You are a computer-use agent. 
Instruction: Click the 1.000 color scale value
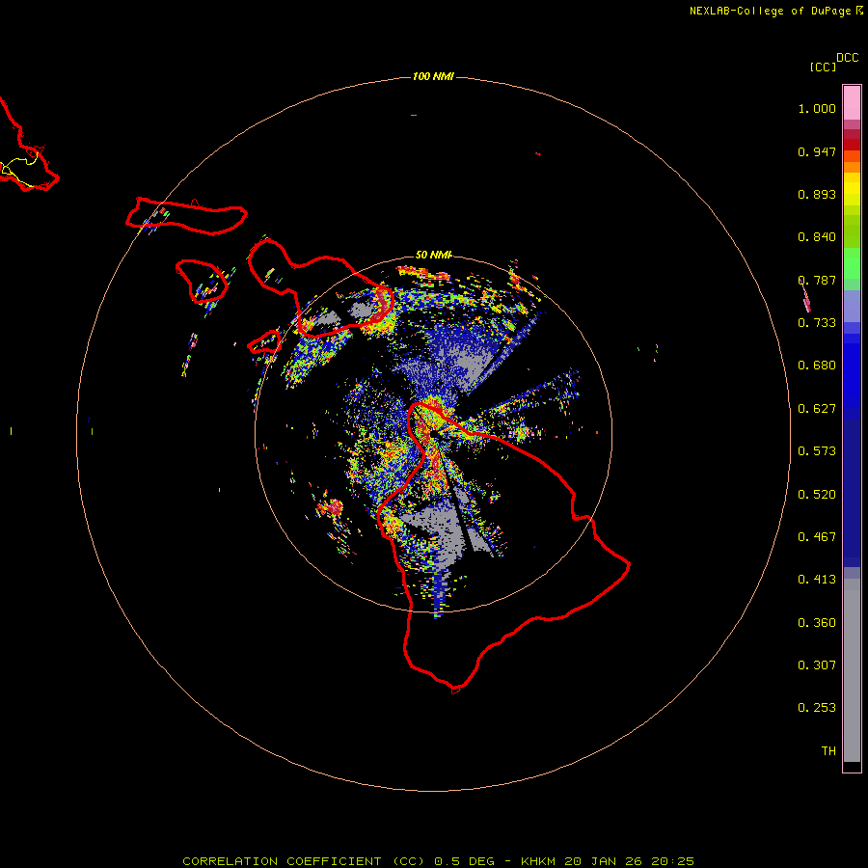pyautogui.click(x=817, y=108)
